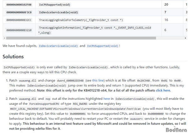Viewport: 188px width, 133px height.
Task: Select the 00000600000AF3C0 address cell
Action: click(19, 12)
